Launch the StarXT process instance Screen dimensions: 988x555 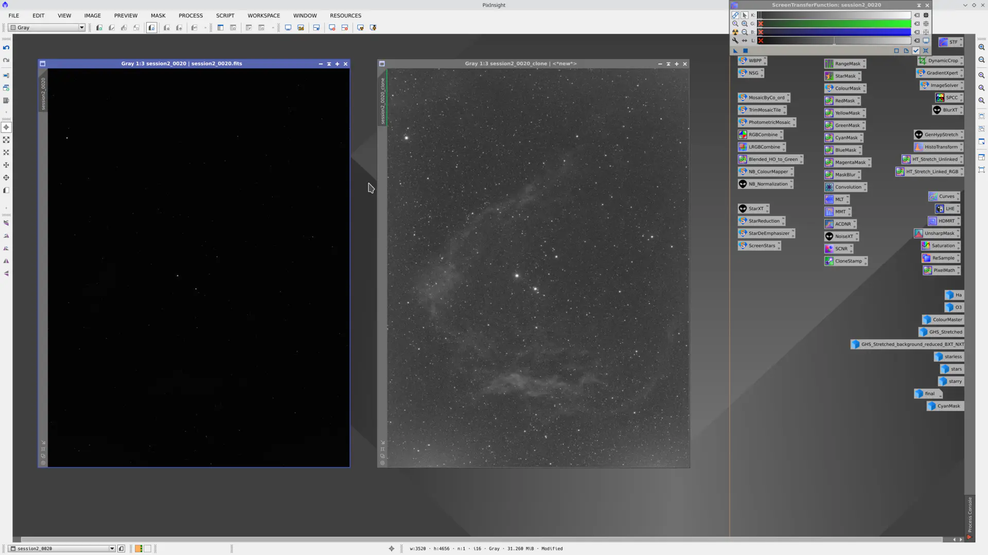pos(753,208)
